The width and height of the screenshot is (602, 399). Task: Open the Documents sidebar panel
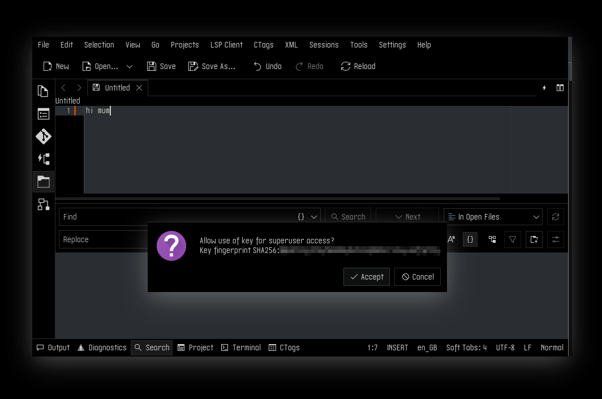click(x=43, y=91)
